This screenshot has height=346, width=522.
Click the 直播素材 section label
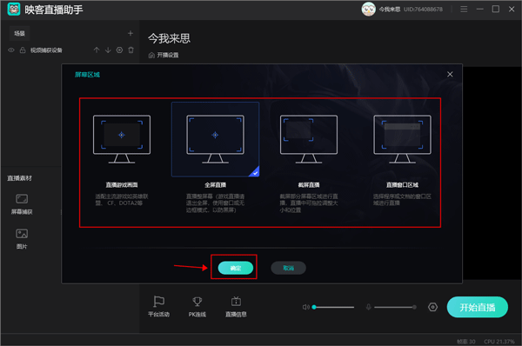[x=20, y=178]
